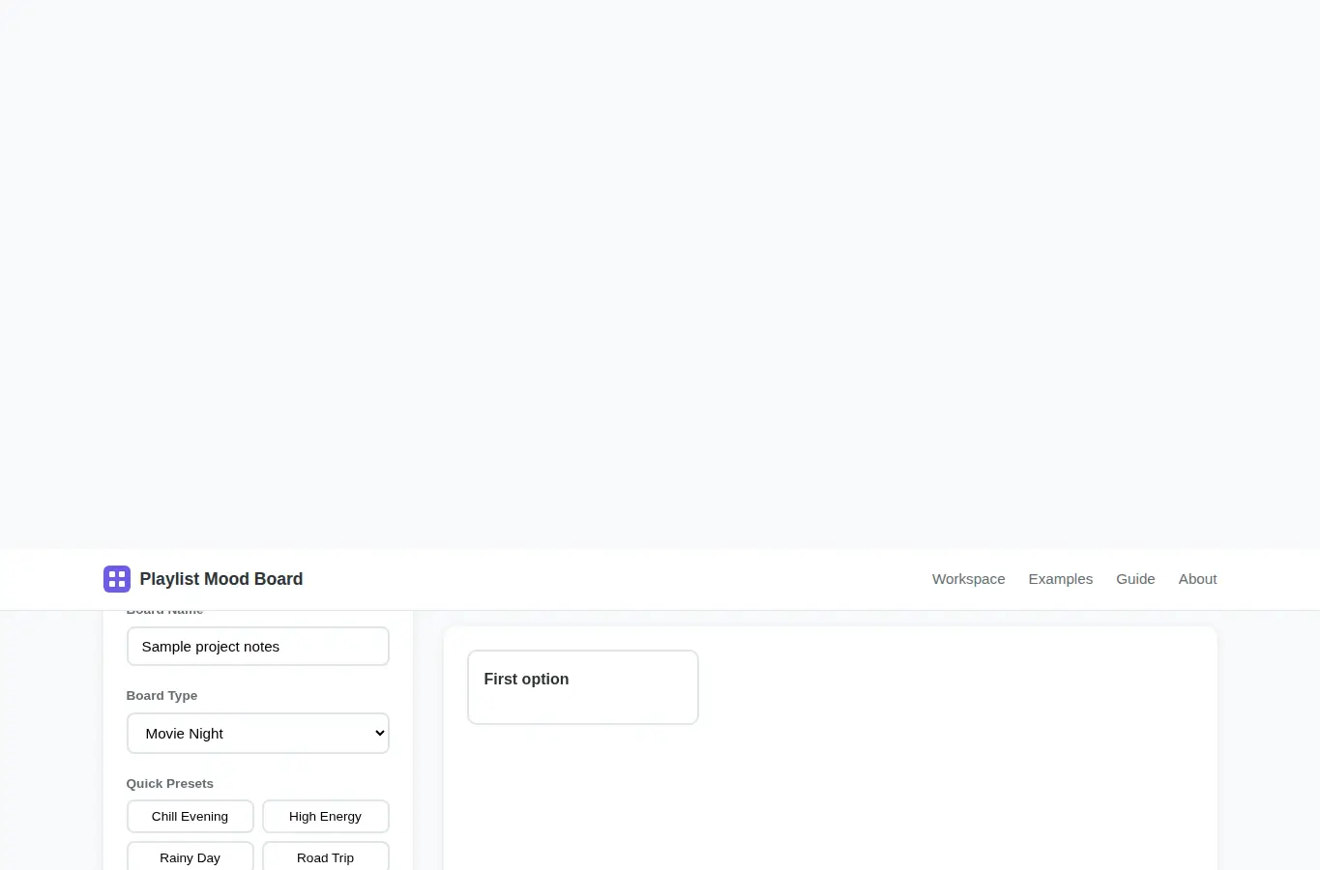Click the Playlist Mood Board title
The image size is (1320, 870).
[221, 579]
